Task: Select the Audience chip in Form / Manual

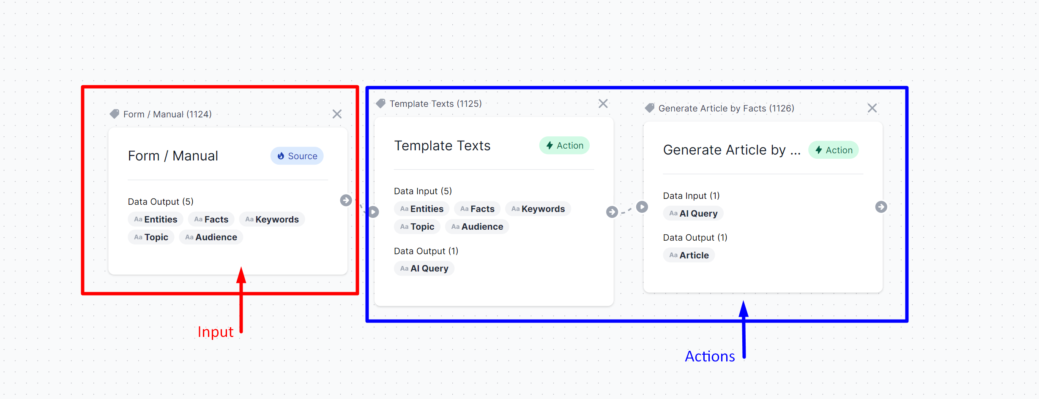Action: [x=211, y=237]
